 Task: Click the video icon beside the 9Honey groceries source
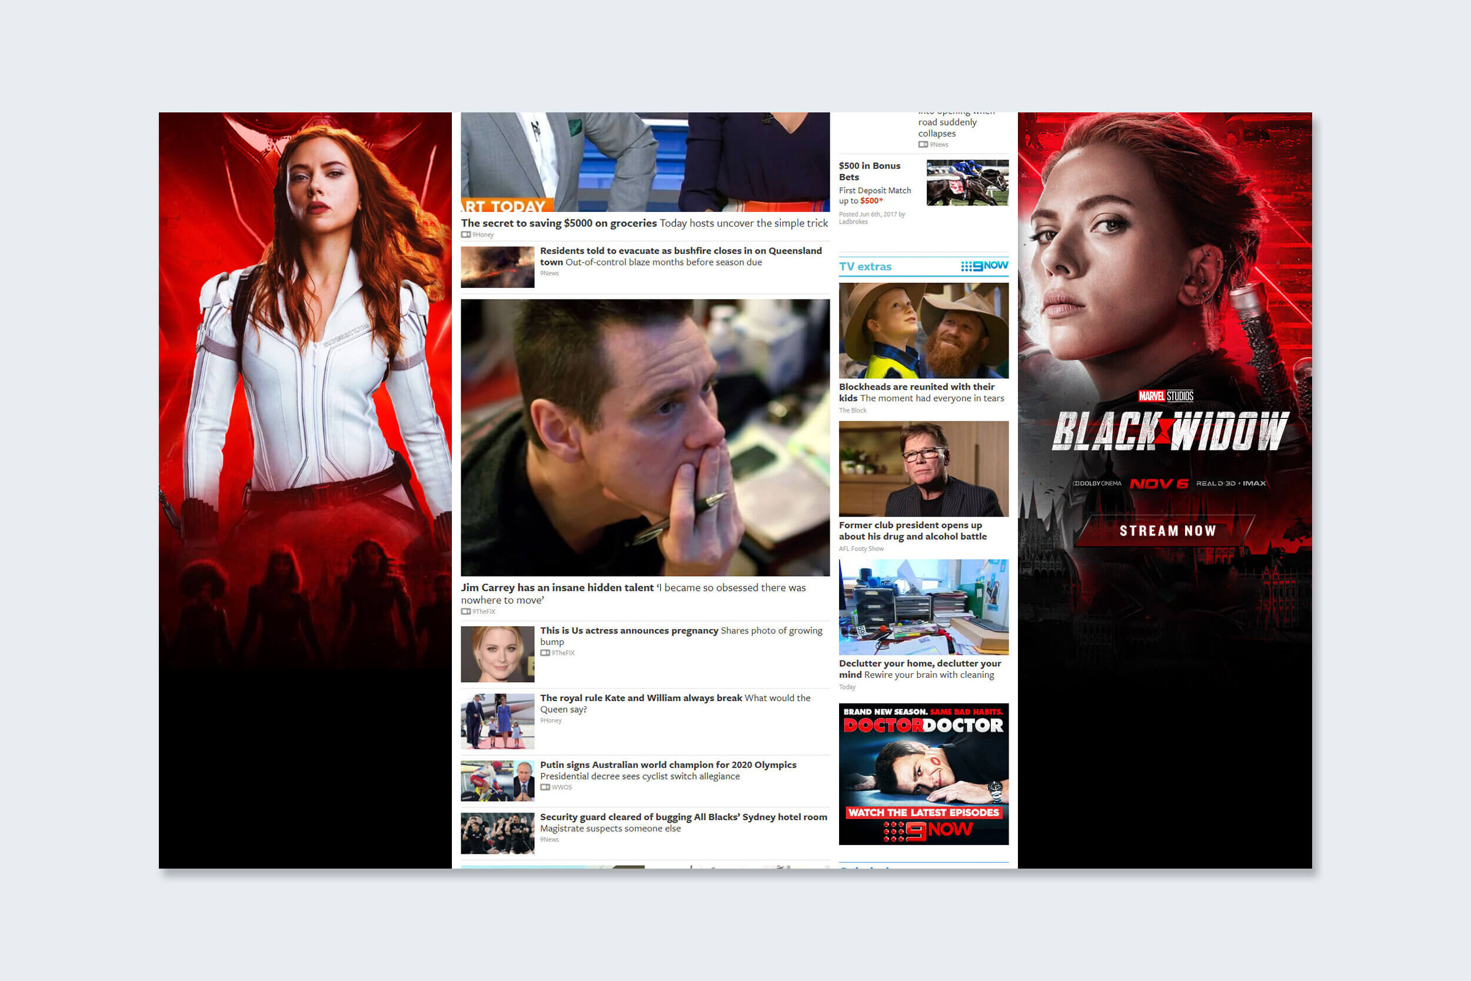coord(465,235)
